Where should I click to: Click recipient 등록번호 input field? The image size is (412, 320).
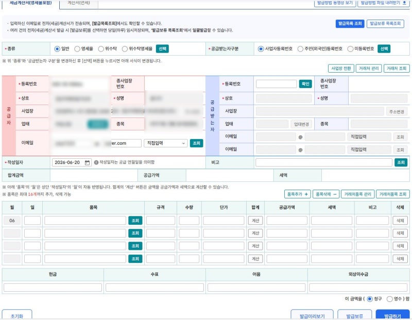276,84
